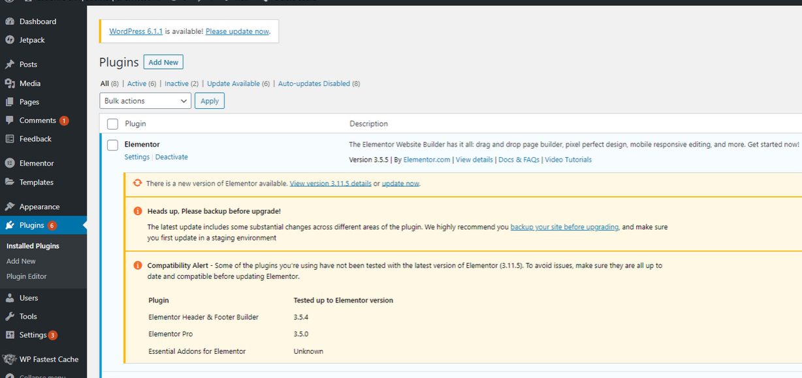Click the Media library icon
This screenshot has width=802, height=378.
click(10, 83)
